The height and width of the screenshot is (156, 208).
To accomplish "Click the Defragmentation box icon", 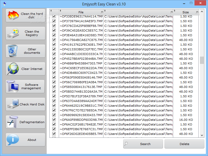I will (12, 122).
